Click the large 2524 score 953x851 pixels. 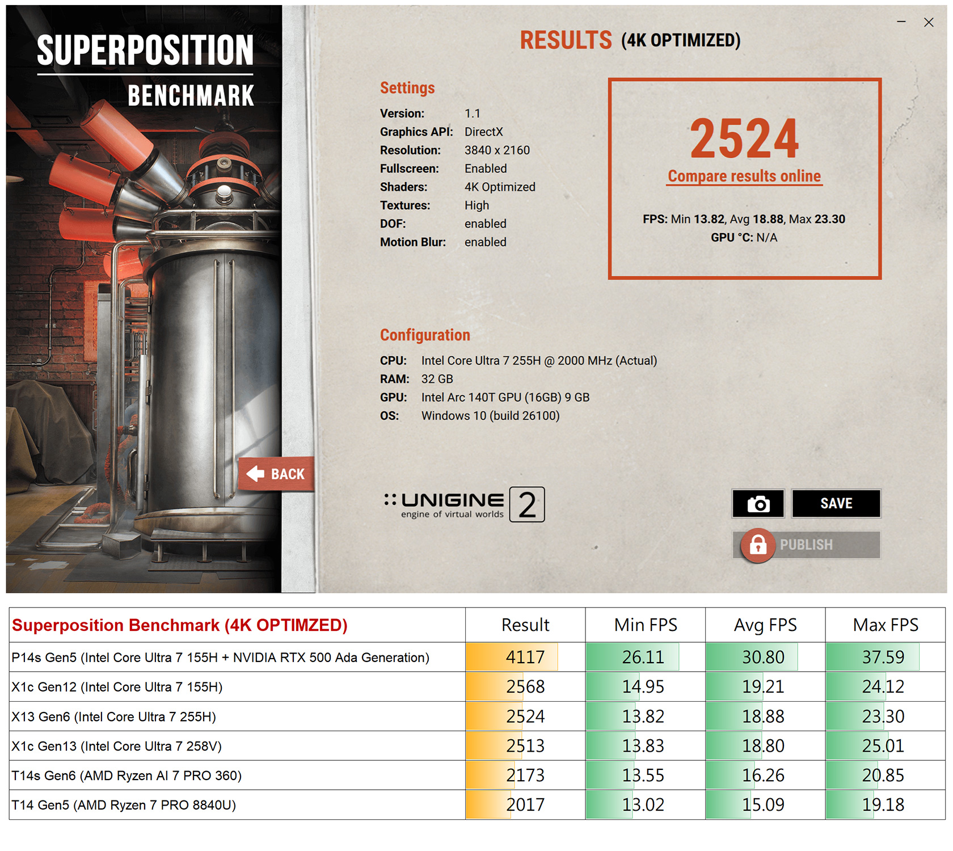click(x=744, y=139)
